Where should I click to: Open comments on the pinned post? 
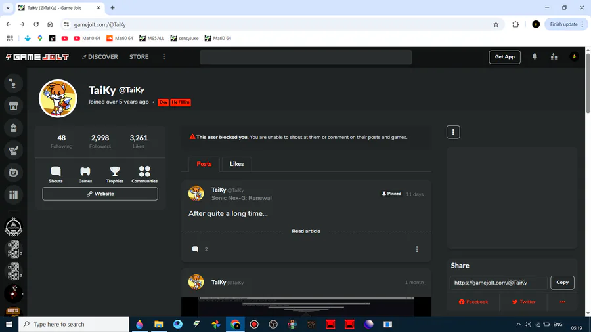pos(195,249)
